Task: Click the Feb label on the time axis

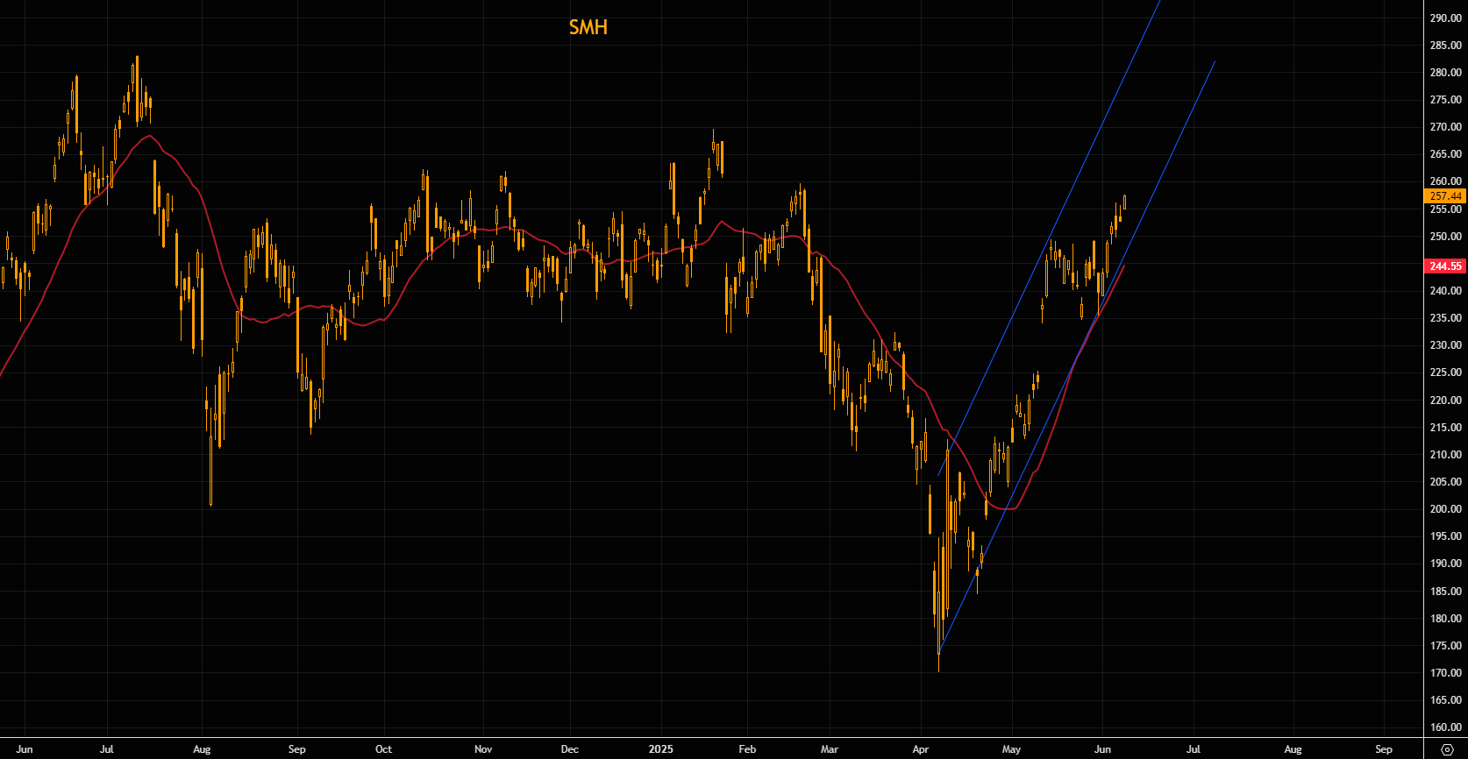Action: pos(747,749)
